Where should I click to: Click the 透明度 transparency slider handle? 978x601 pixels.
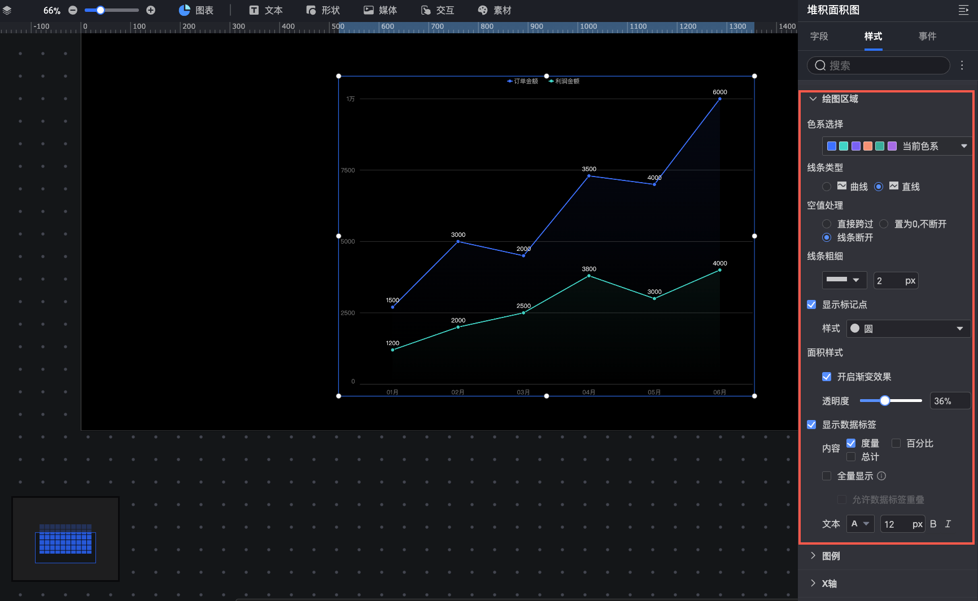pyautogui.click(x=885, y=400)
